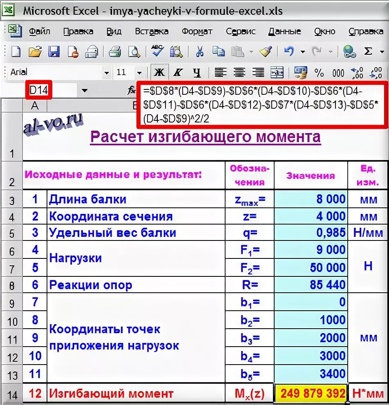
Task: Apply thousands separator 000 format
Action: pos(338,73)
